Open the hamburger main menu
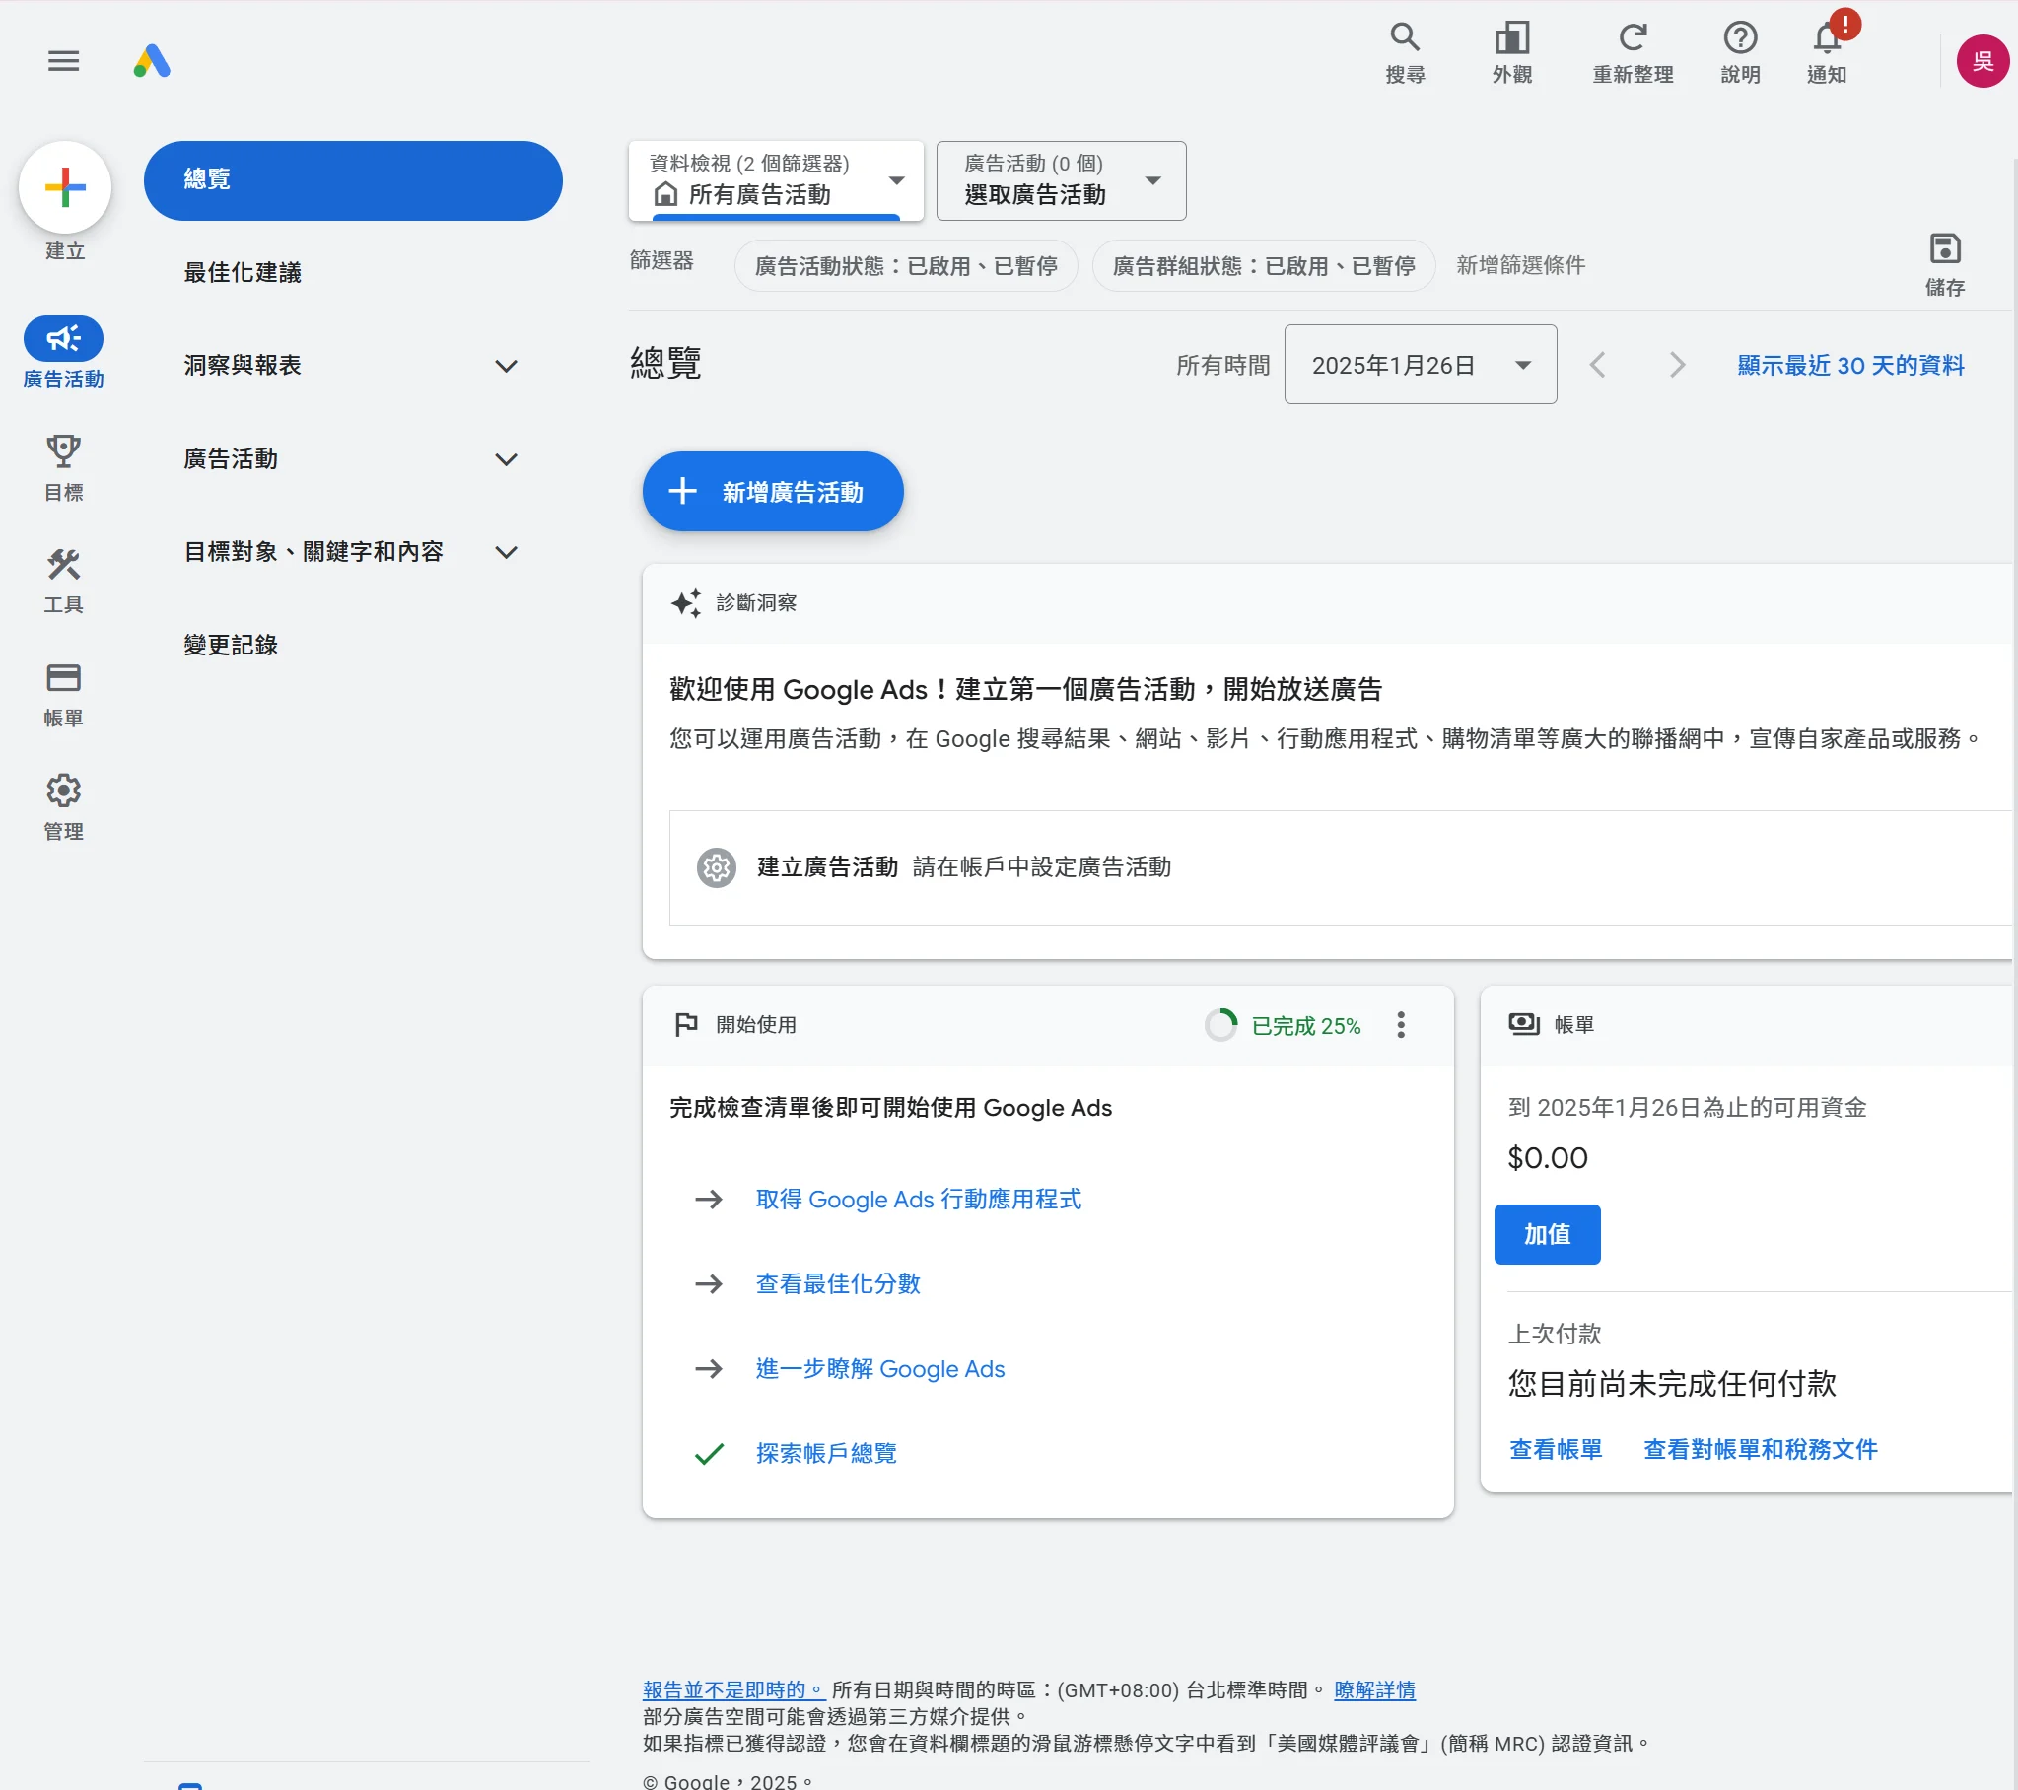Viewport: 2018px width, 1790px height. click(x=63, y=61)
